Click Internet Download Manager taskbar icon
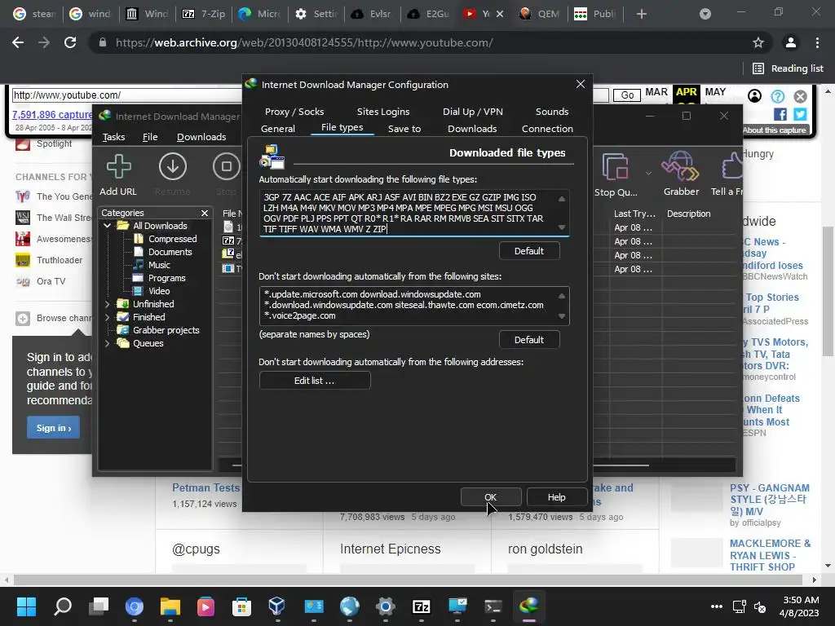The height and width of the screenshot is (626, 835). pyautogui.click(x=528, y=606)
